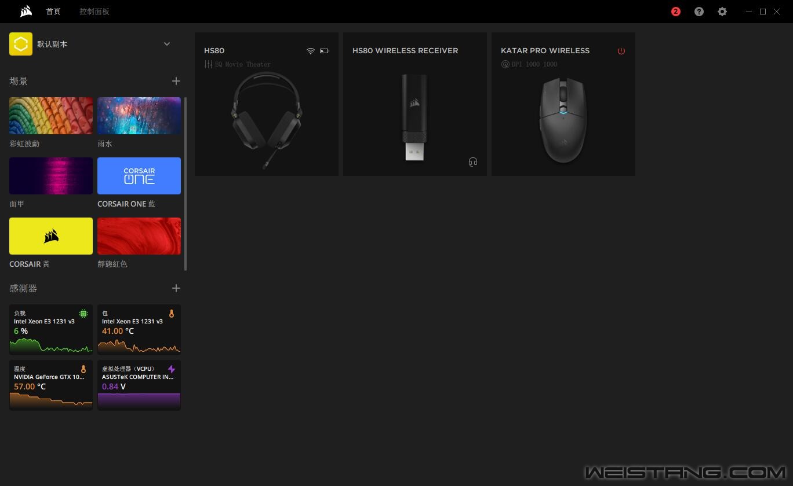The image size is (793, 486).
Task: Click the 41.00 °C temperature value
Action: pos(118,331)
